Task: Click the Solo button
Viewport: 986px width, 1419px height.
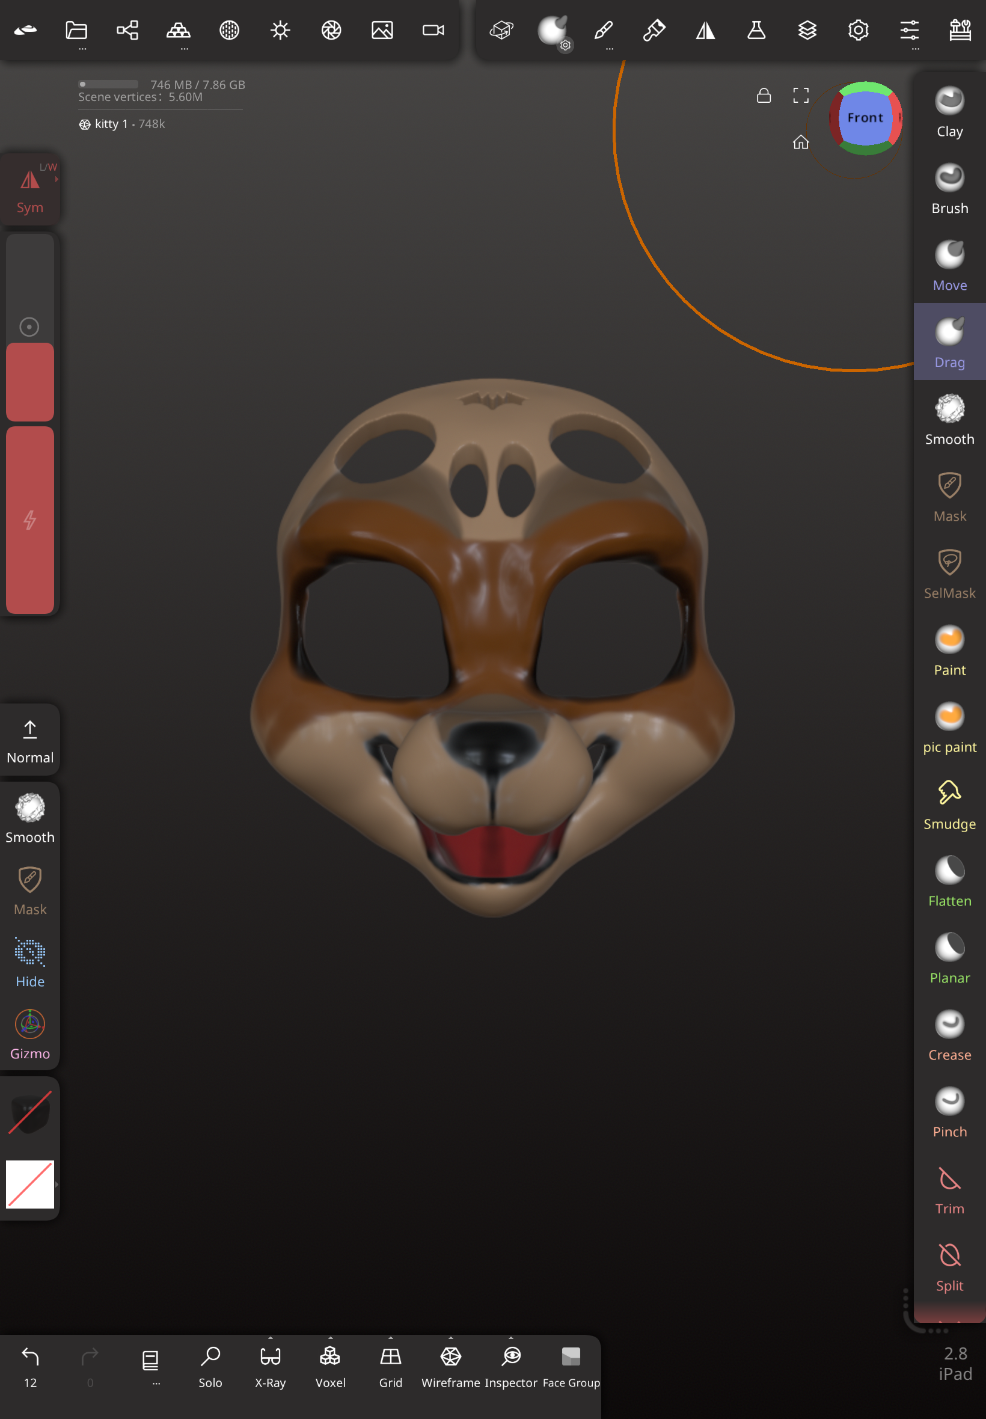Action: 210,1366
